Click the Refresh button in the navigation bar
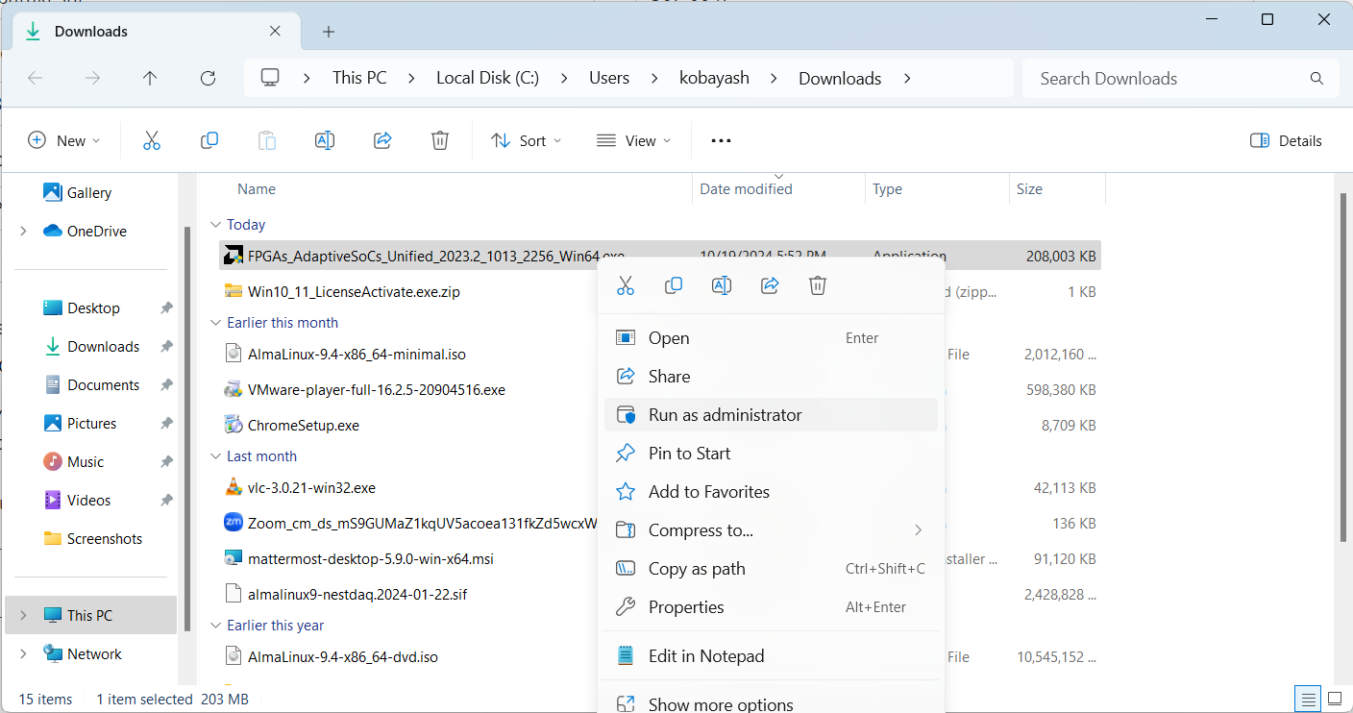The image size is (1353, 713). 208,79
